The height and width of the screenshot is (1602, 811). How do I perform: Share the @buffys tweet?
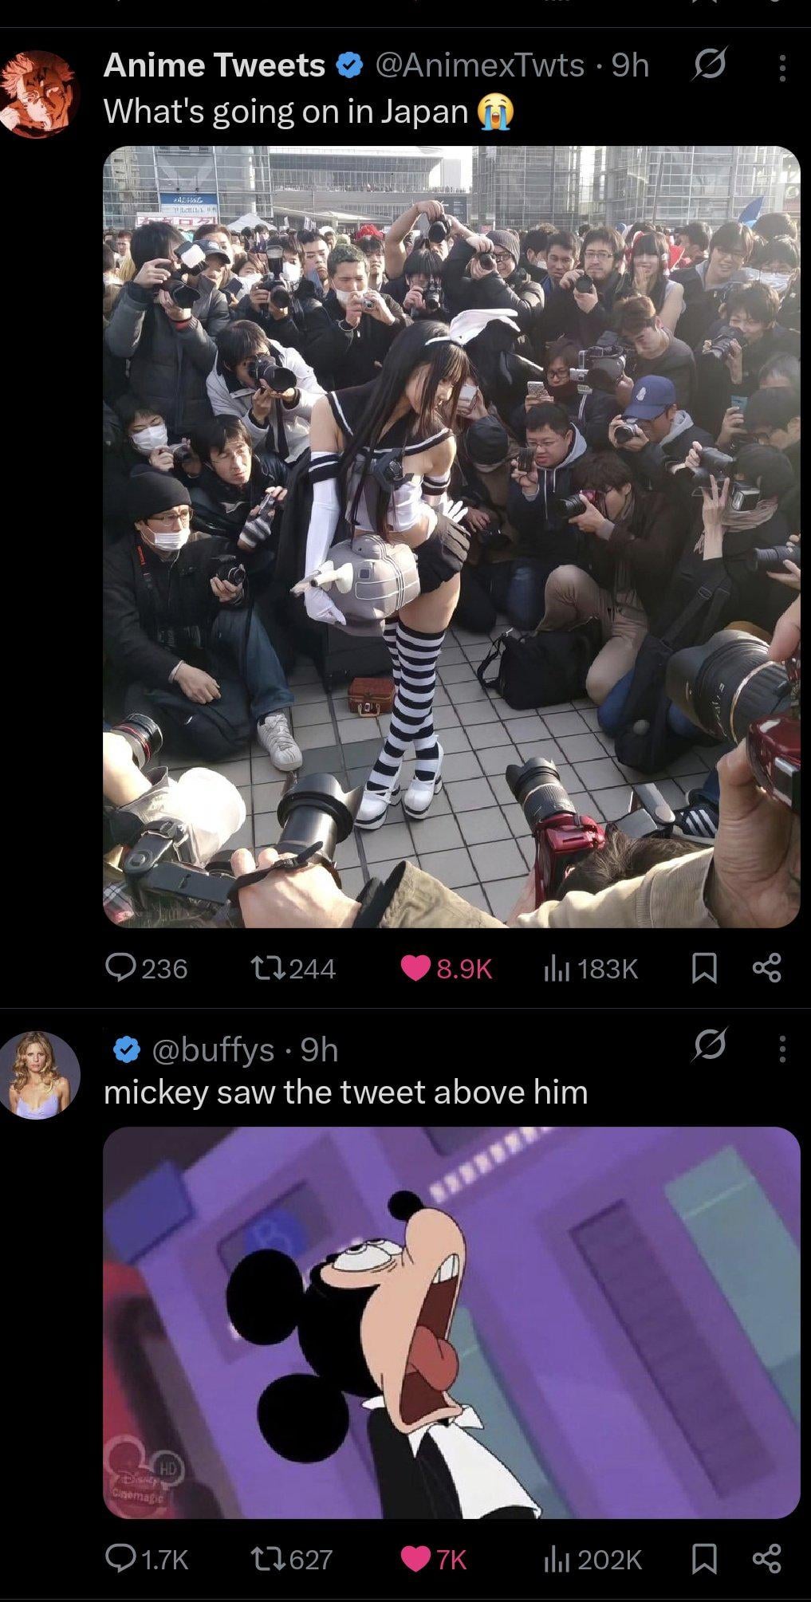point(767,1558)
